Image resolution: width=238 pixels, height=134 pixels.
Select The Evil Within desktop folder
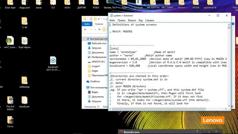click(x=10, y=103)
